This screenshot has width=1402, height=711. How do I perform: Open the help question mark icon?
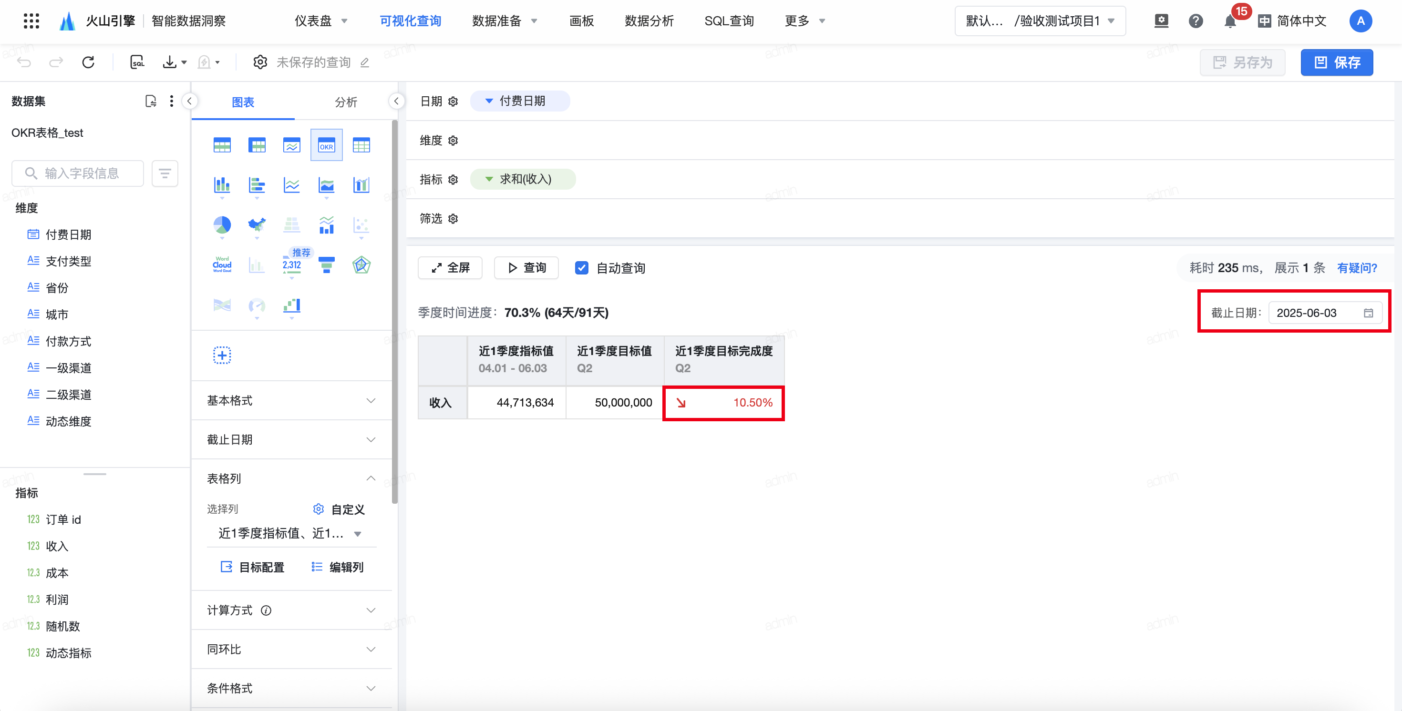(1195, 20)
